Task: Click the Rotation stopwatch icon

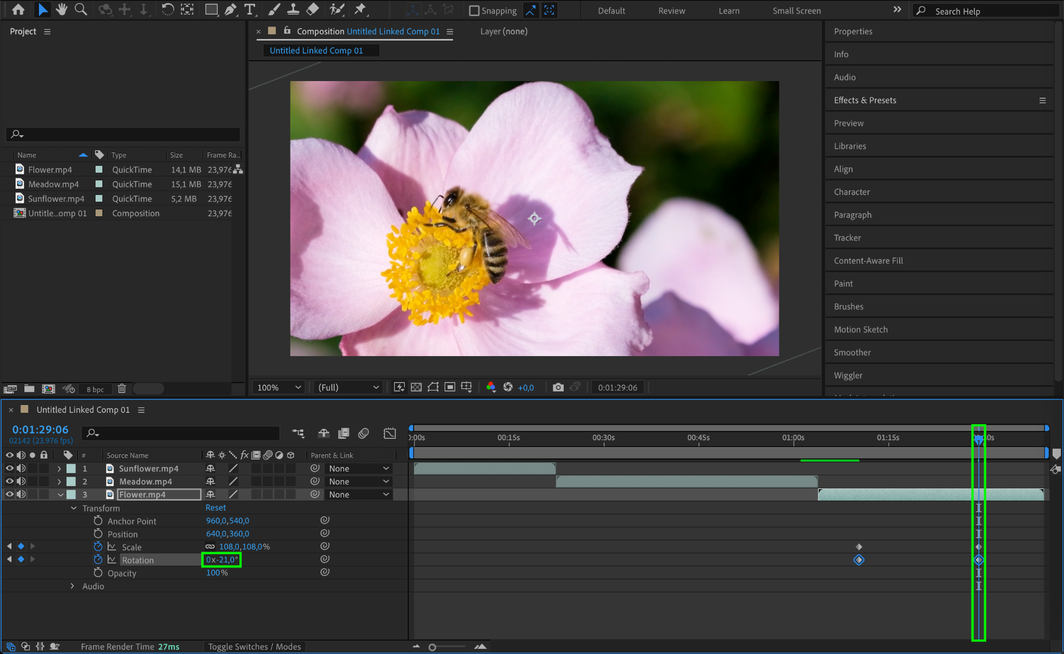Action: (x=98, y=560)
